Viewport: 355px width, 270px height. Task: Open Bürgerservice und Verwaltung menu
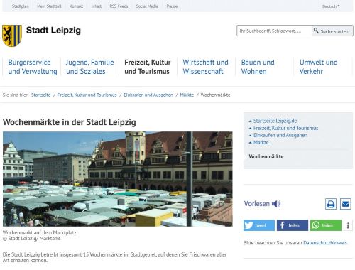pos(33,67)
